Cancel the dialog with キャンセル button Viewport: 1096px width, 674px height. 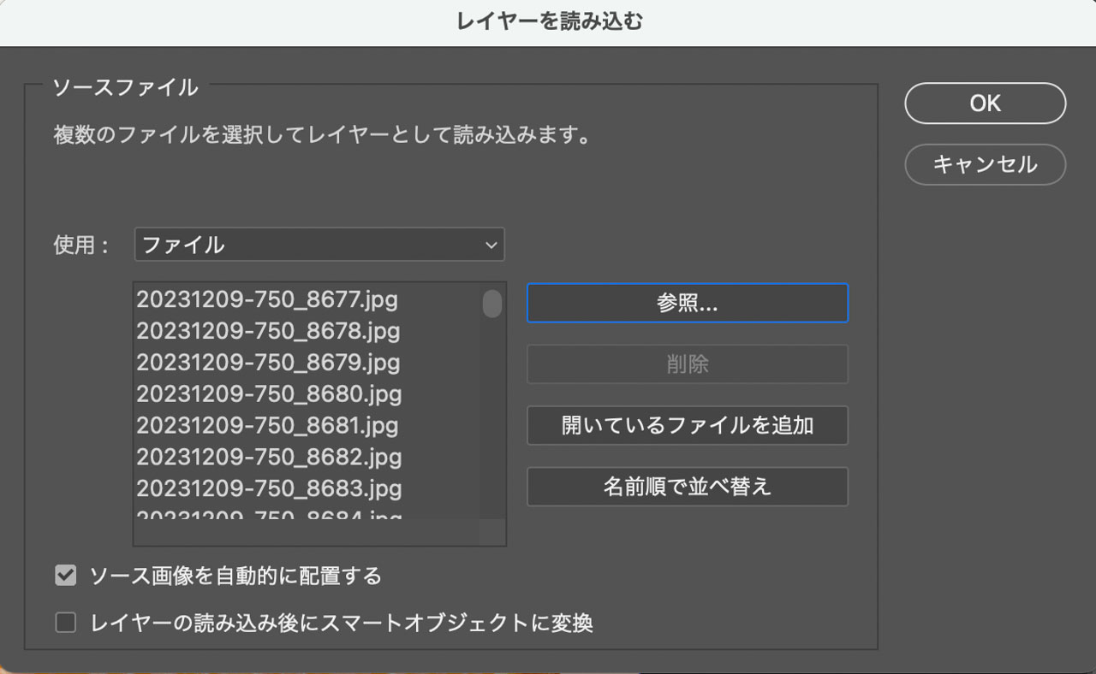[x=985, y=164]
